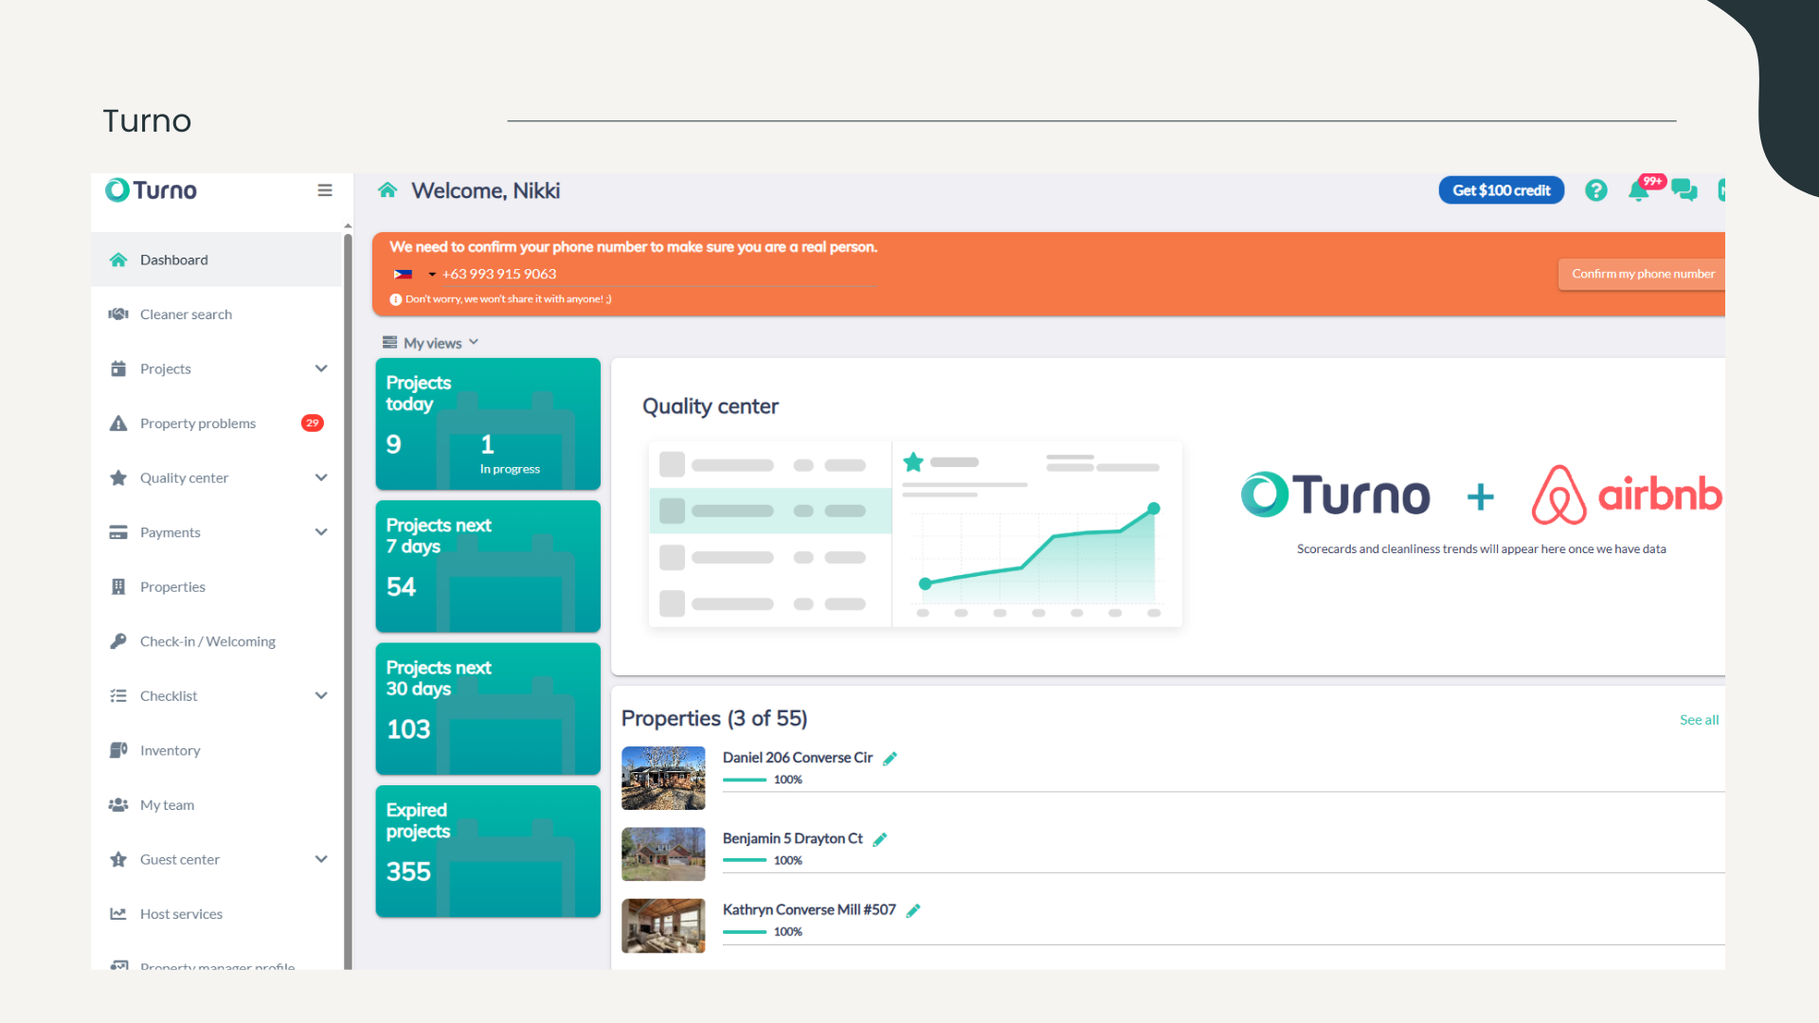Screen dimensions: 1819x1023
Task: Click the Guest center star icon
Action: (118, 859)
